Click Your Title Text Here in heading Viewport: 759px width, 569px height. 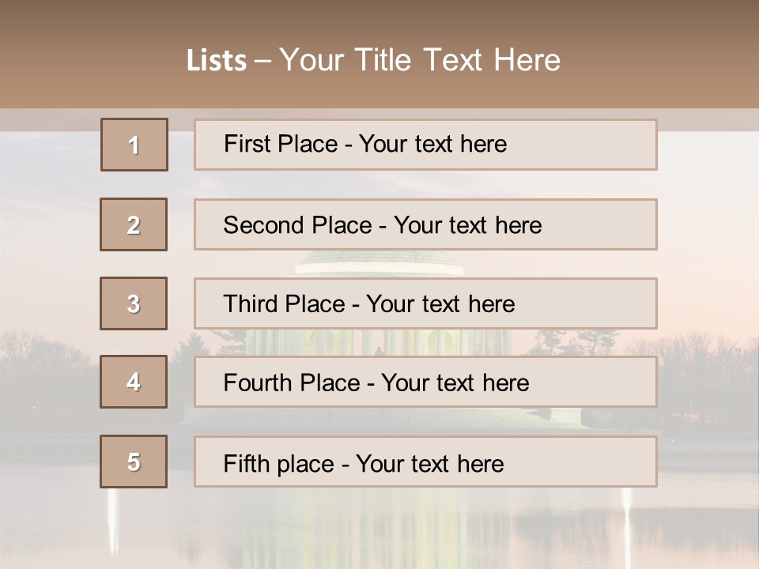point(420,60)
